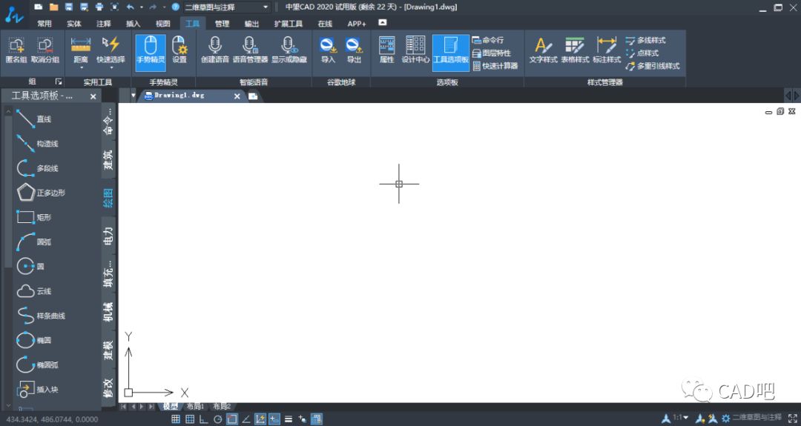
Task: Open the APP+ ribbon tab
Action: coord(357,24)
